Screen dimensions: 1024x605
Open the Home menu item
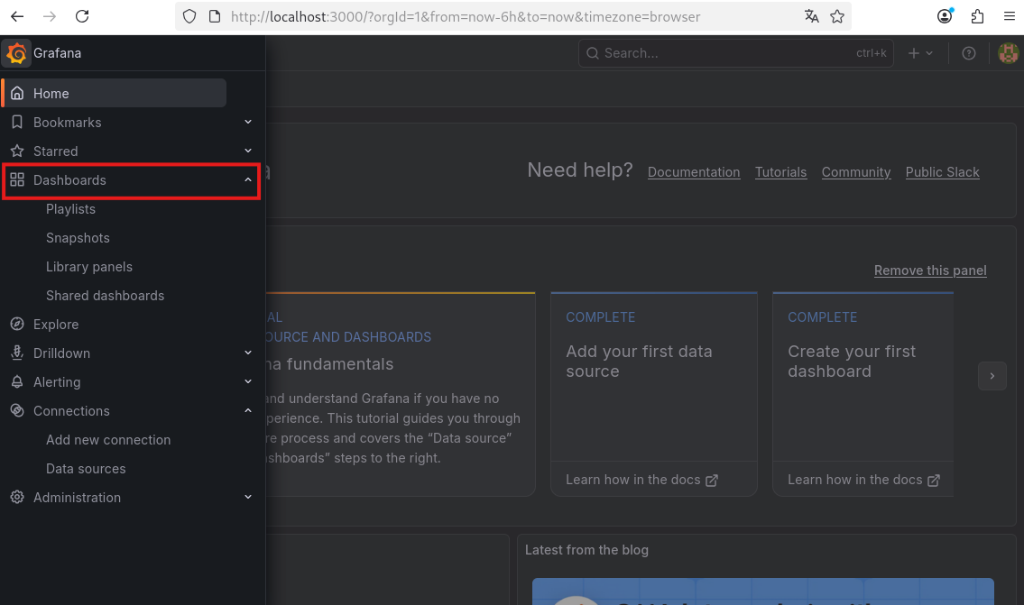115,94
